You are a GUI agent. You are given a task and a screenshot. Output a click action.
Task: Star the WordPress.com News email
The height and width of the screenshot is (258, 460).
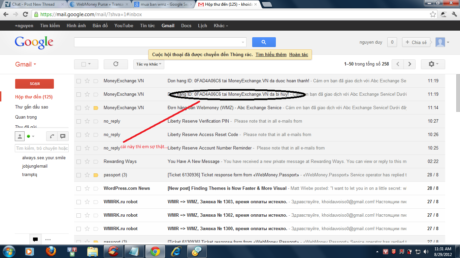coord(87,188)
